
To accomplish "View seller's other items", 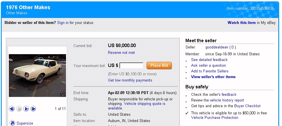I will click(x=213, y=77).
